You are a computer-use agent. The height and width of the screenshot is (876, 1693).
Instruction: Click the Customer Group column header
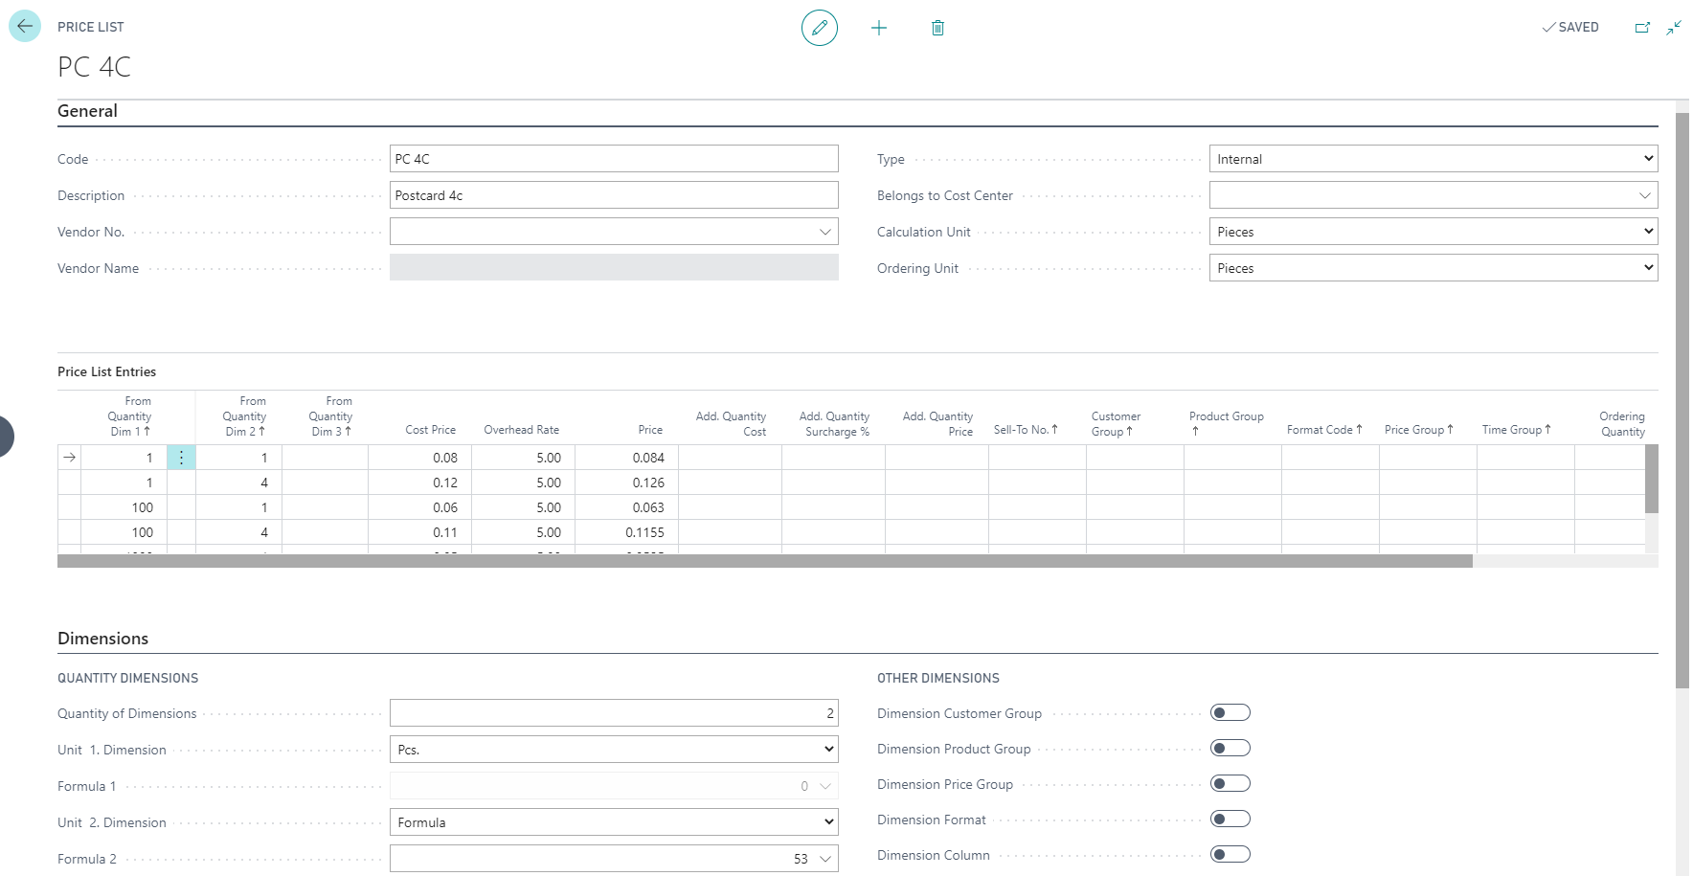click(1116, 424)
